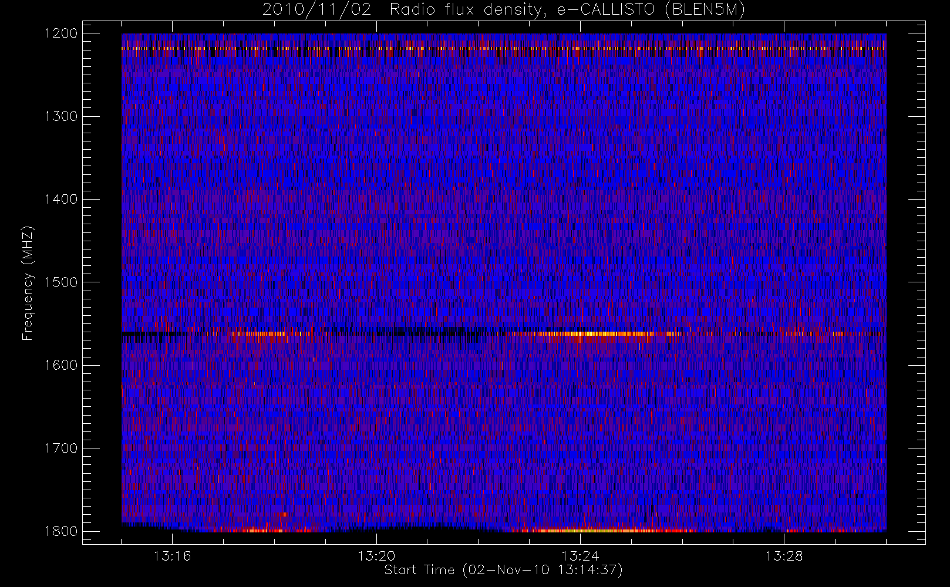Click the 'Frequency (MHZ)' y-axis label
The image size is (950, 587).
pos(28,283)
